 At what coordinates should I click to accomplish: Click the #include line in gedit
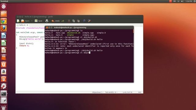pos(30,28)
